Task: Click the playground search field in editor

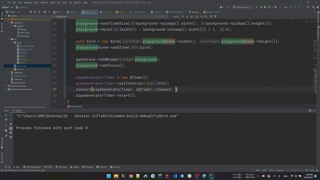Action: (102, 16)
